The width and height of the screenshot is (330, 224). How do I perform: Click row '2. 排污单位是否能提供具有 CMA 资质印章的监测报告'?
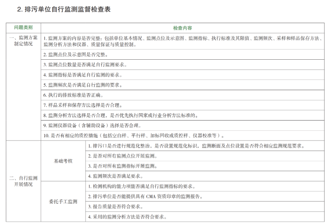pyautogui.click(x=205, y=196)
